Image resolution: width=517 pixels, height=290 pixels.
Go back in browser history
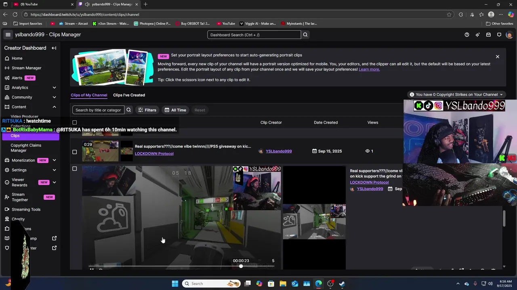click(5, 14)
